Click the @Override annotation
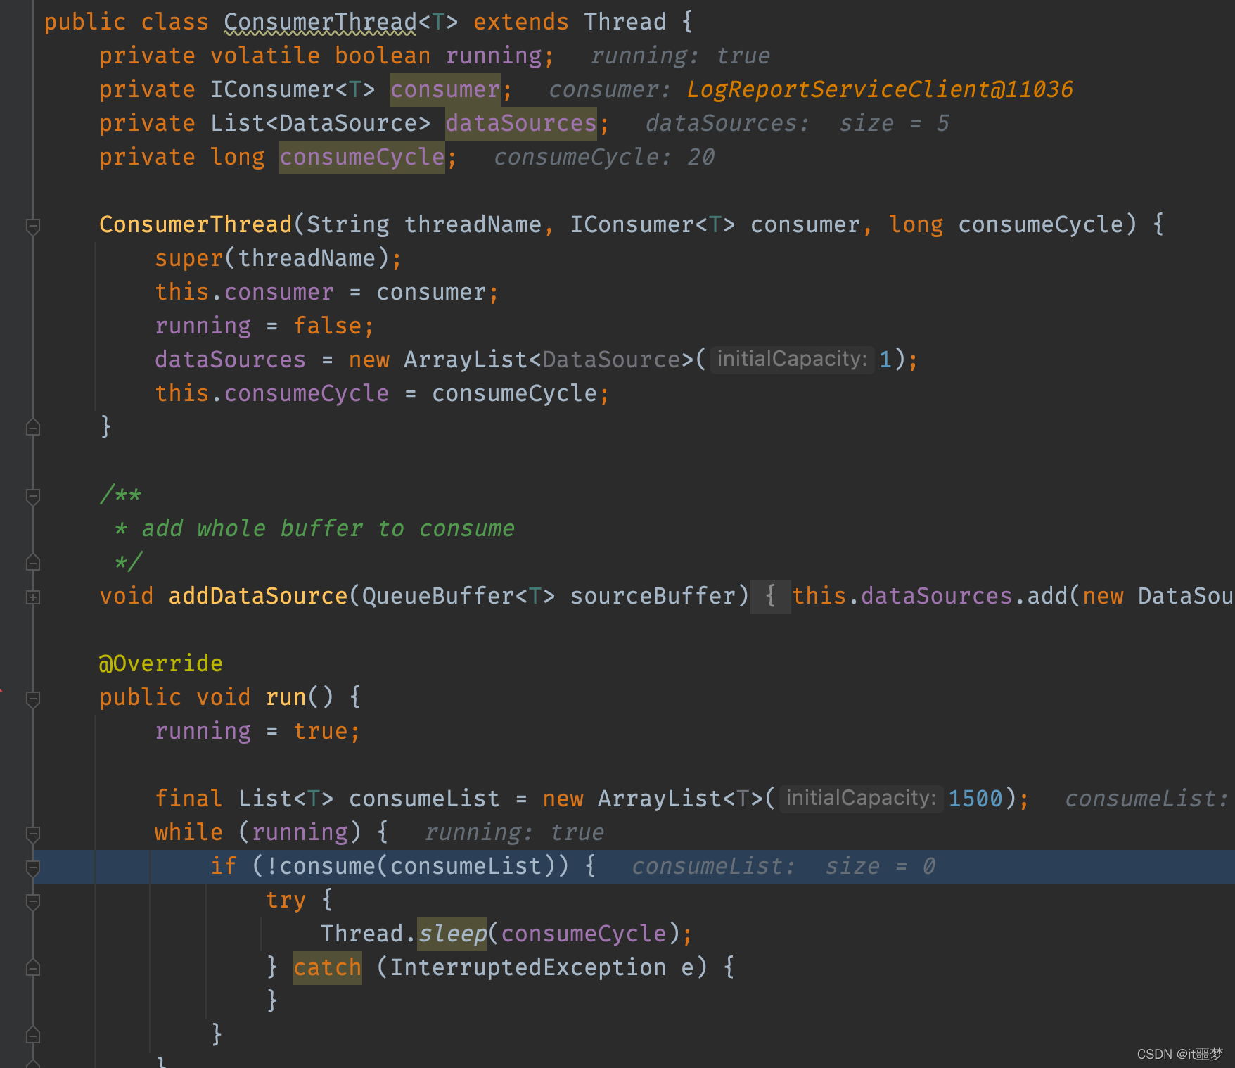This screenshot has width=1235, height=1068. [x=160, y=663]
